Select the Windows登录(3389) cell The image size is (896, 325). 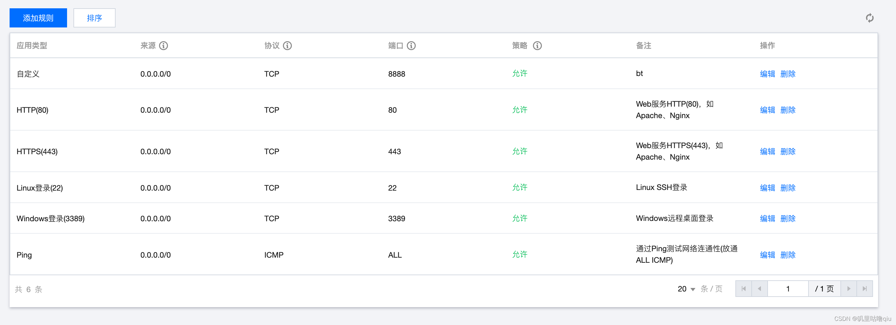pos(50,218)
